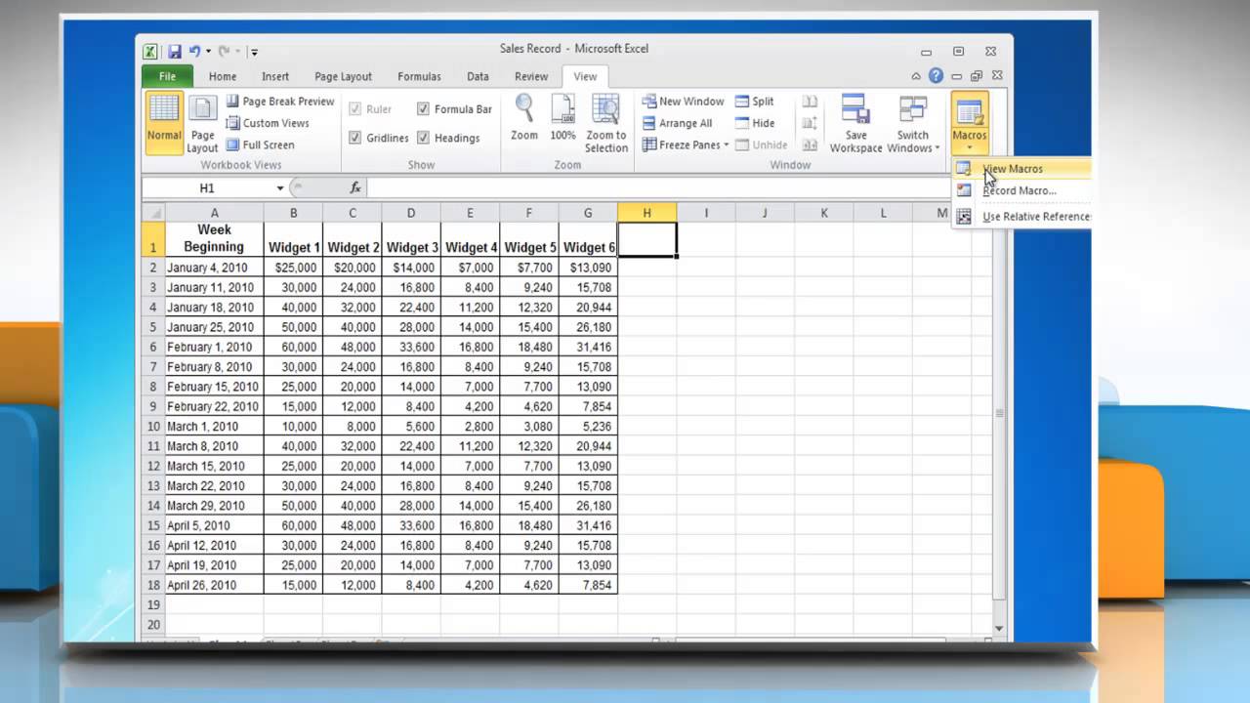
Task: Minimize the ribbon with the caret arrow
Action: 915,76
